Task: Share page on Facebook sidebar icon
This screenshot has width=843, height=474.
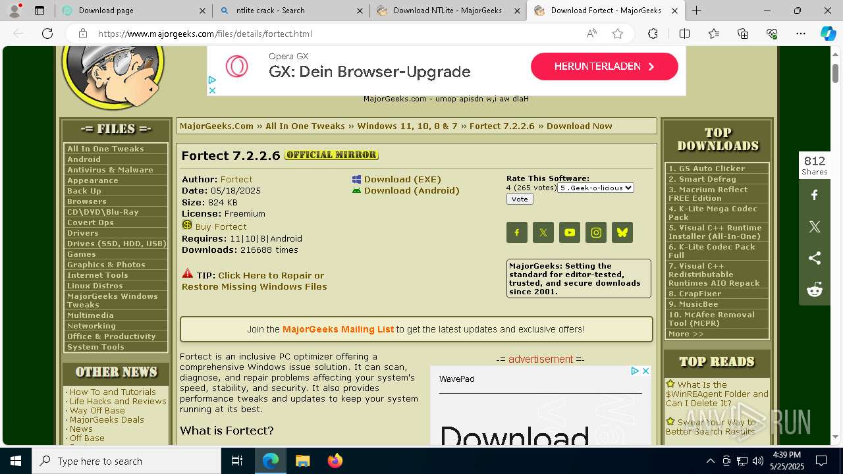Action: click(x=815, y=195)
